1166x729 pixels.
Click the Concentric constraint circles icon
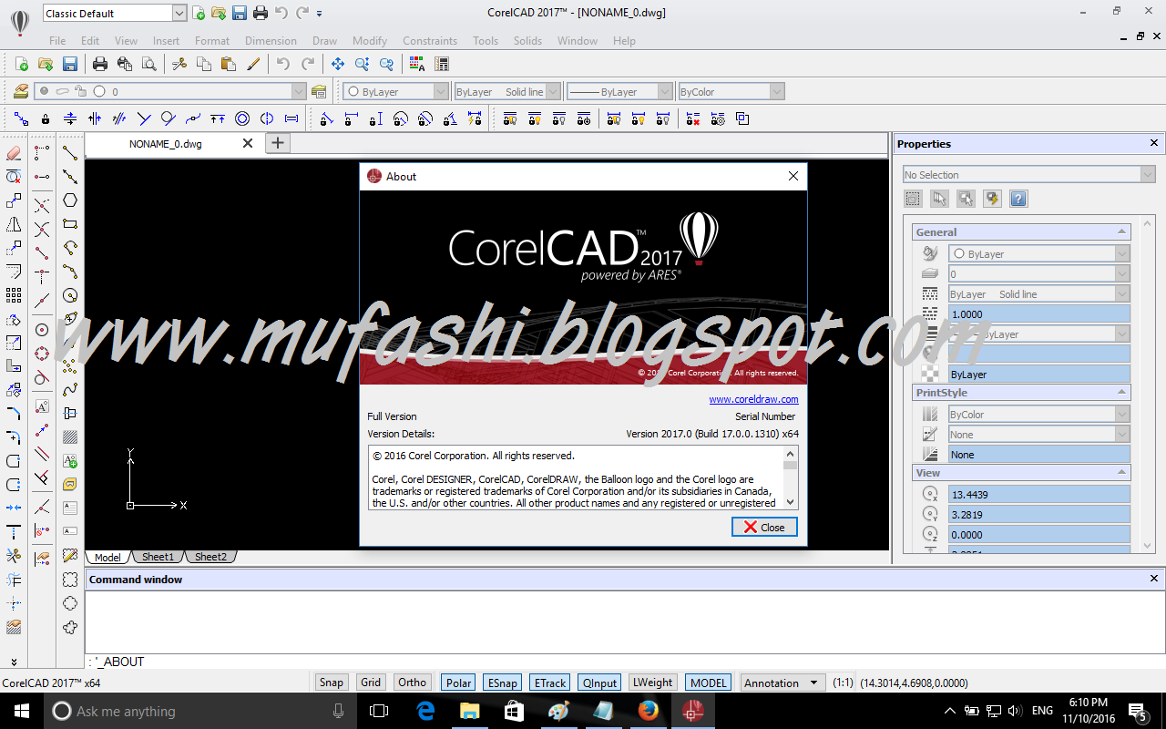point(242,118)
